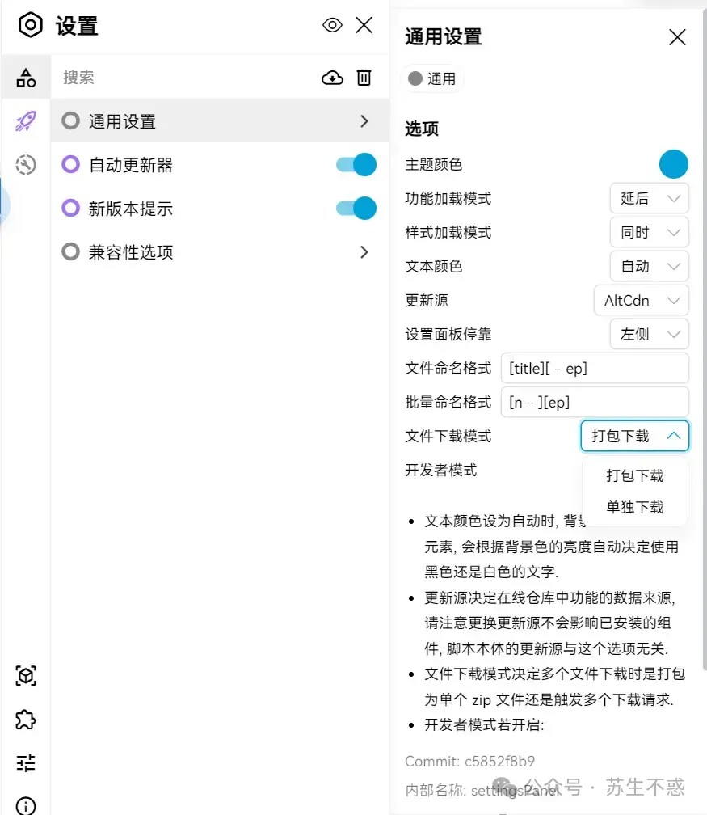The width and height of the screenshot is (707, 815).
Task: Click the 主题颜色 blue color swatch
Action: 674,164
